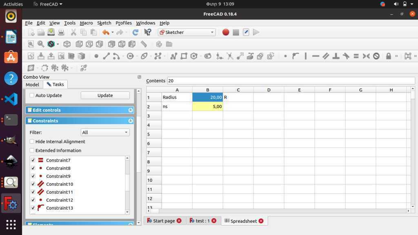
Task: Select the create circle tool
Action: click(130, 56)
